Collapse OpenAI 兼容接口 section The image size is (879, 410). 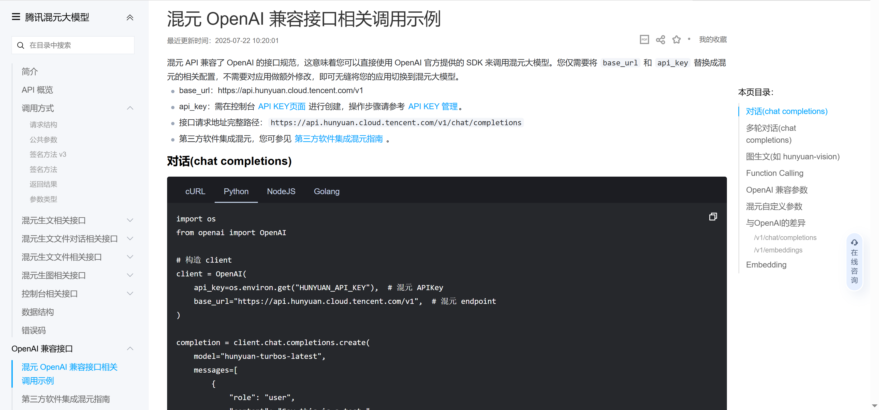tap(130, 349)
